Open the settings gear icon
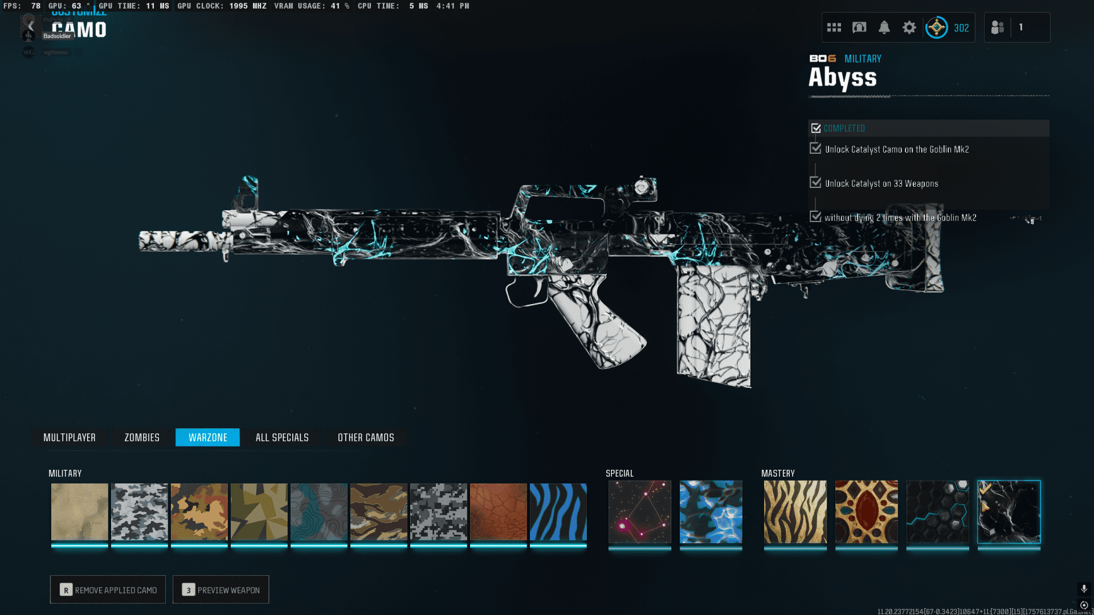This screenshot has width=1094, height=615. pyautogui.click(x=909, y=27)
